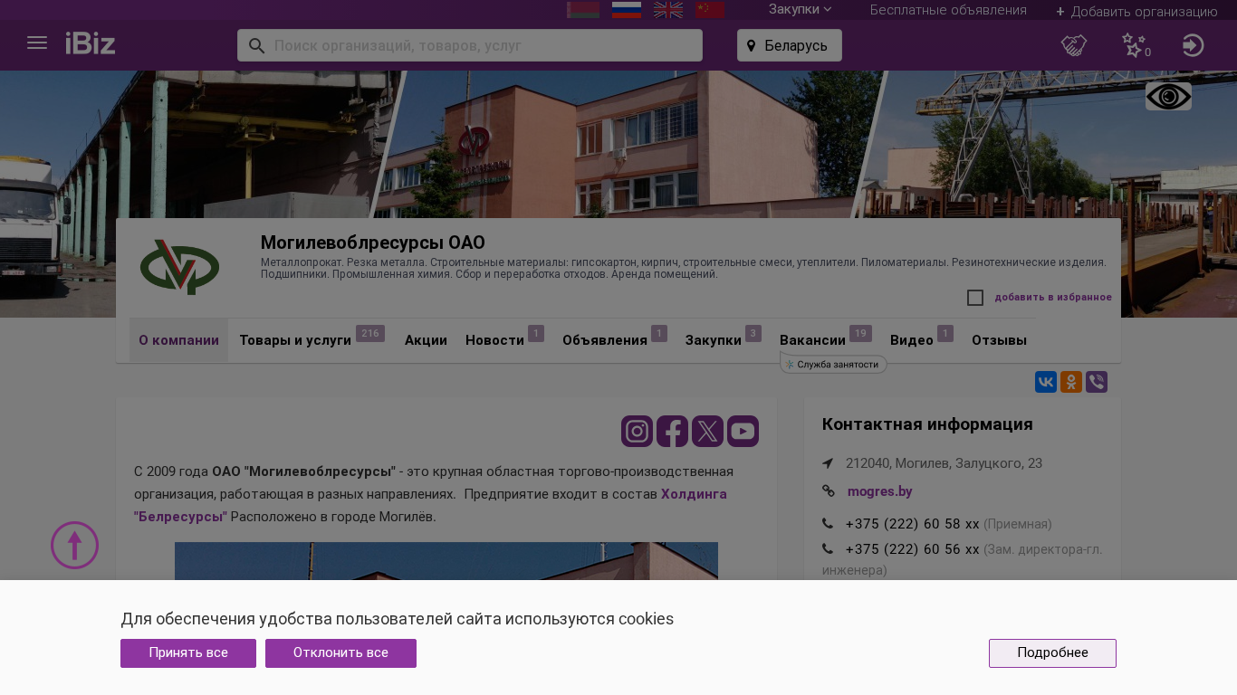1237x695 pixels.
Task: Open the Акции tab
Action: pos(426,340)
